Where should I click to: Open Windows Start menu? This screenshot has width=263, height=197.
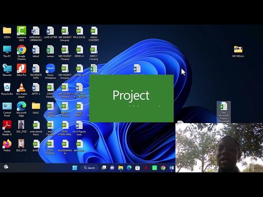point(75,168)
